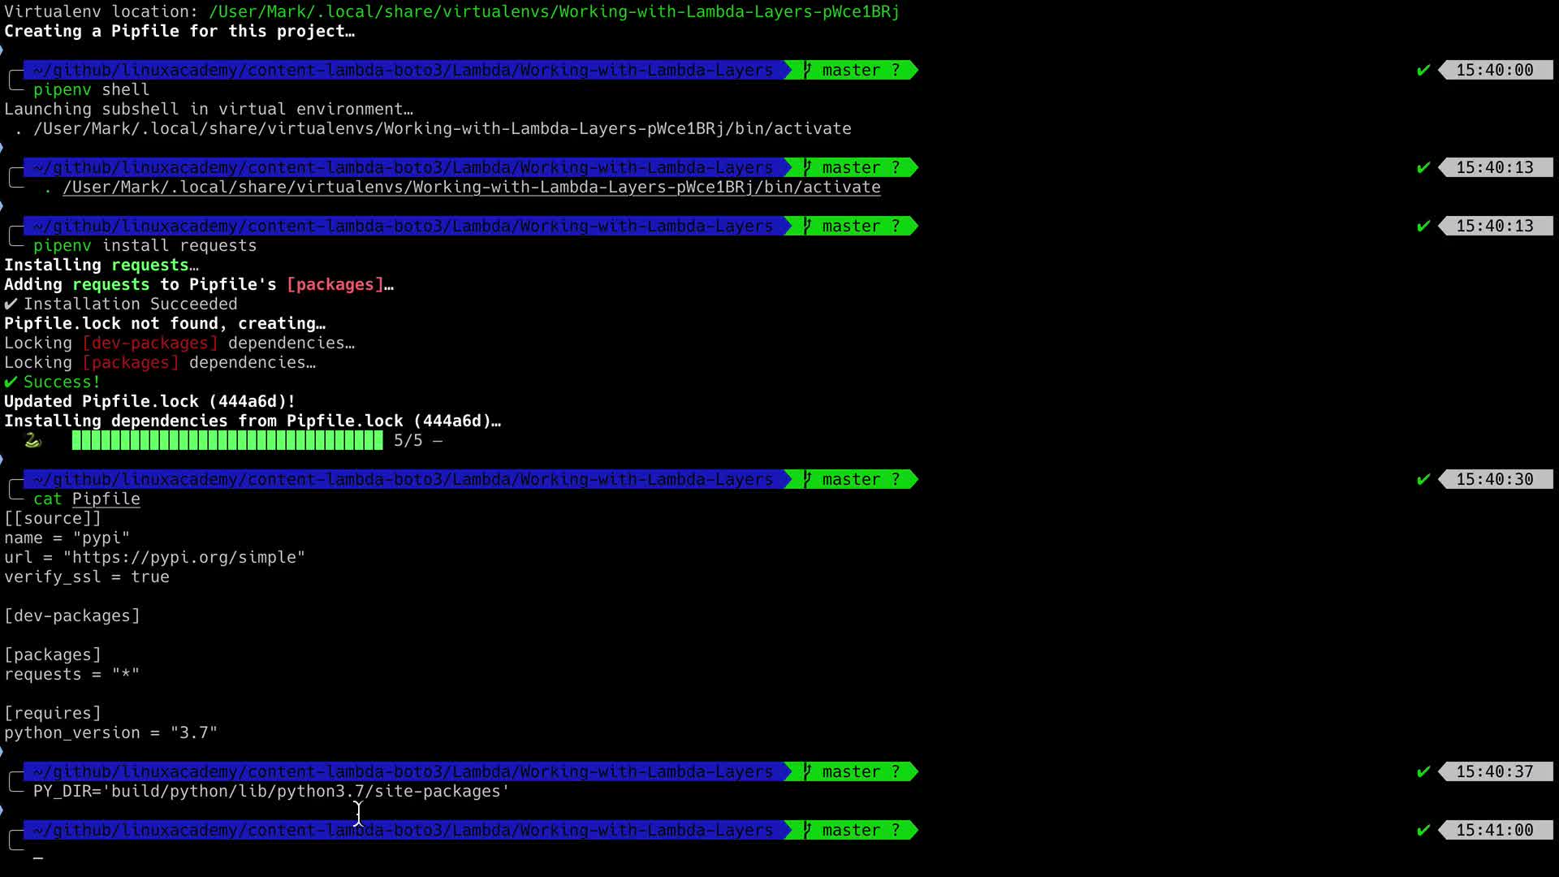Click the underlined bin/activate path
The width and height of the screenshot is (1559, 877).
tap(471, 188)
